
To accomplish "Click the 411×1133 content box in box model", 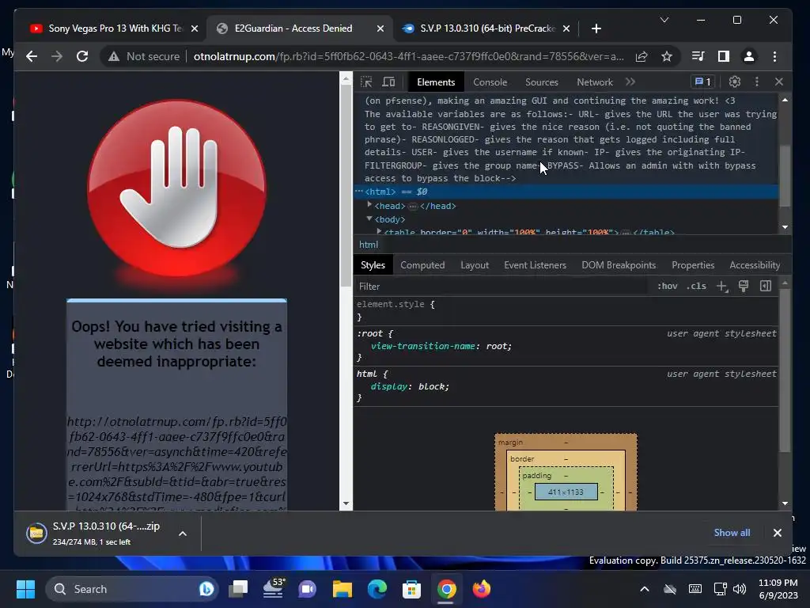I will coord(566,492).
